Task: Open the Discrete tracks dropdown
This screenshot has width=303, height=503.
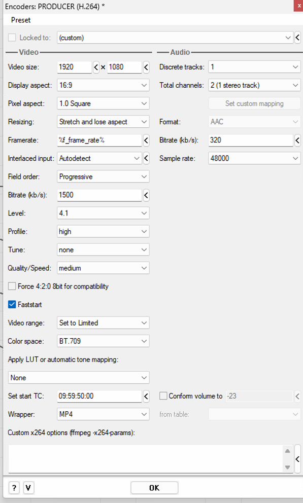Action: click(254, 67)
